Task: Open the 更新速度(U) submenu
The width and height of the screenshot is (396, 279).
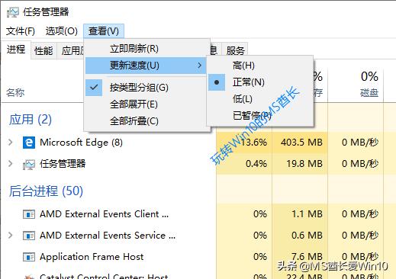Action: [146, 66]
